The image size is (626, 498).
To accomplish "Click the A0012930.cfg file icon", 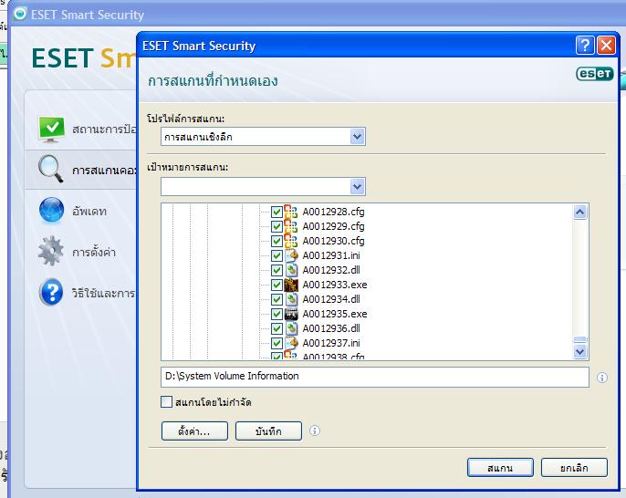I will click(291, 241).
